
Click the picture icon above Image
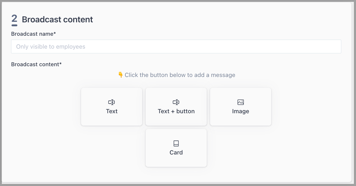click(x=241, y=102)
